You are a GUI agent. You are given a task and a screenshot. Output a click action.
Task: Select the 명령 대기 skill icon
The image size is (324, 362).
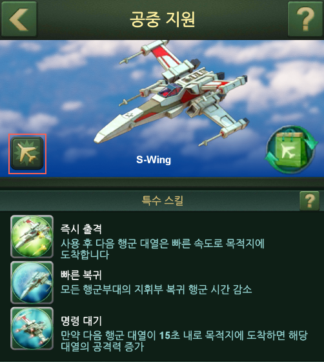tap(32, 328)
